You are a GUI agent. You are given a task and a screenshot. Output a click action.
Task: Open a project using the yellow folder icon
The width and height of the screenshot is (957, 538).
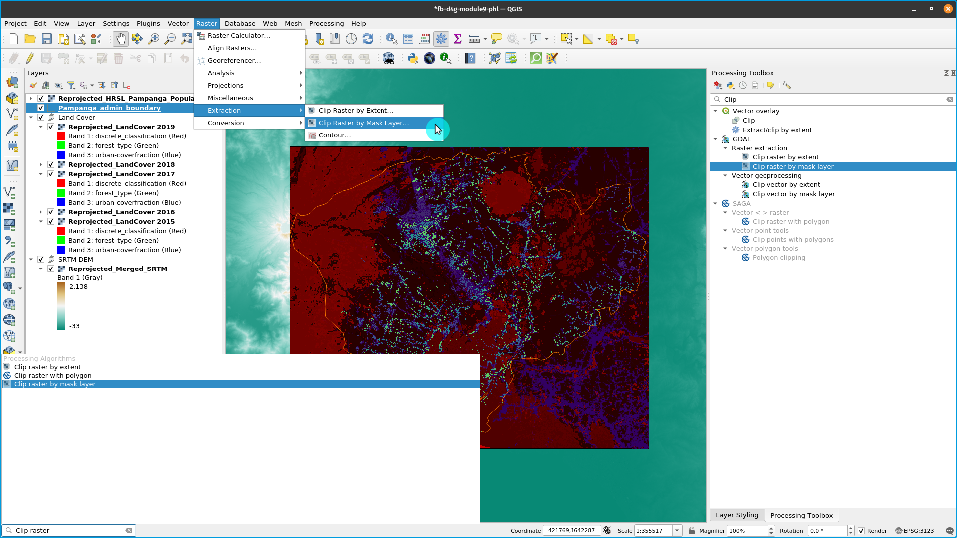pos(30,39)
